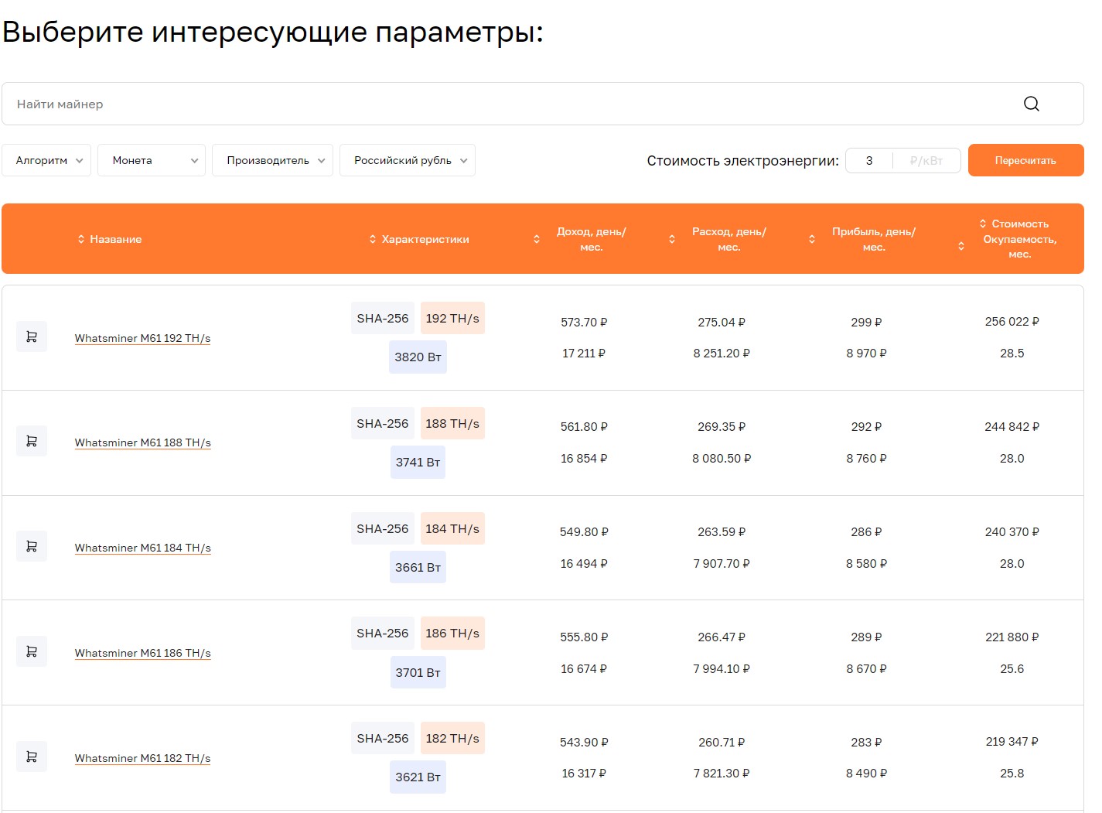Click the cart icon for Whatsminer M61 192 TH/s
The image size is (1102, 813).
tap(32, 336)
